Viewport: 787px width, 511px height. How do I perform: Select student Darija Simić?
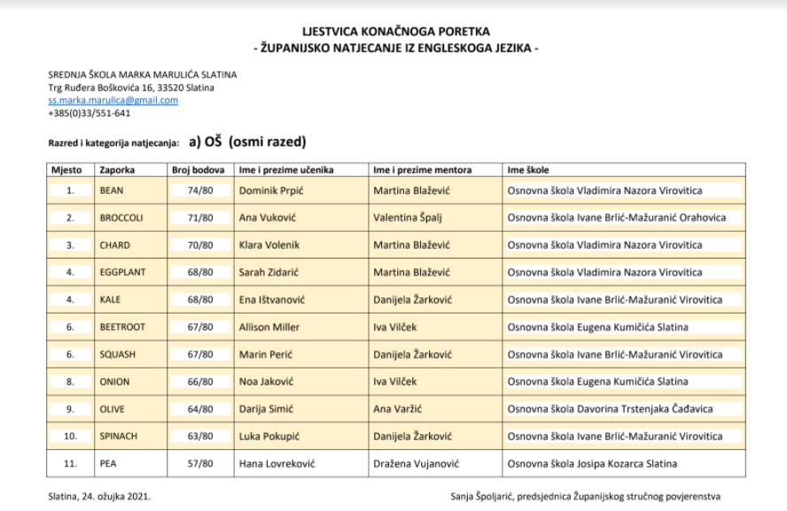pos(266,409)
